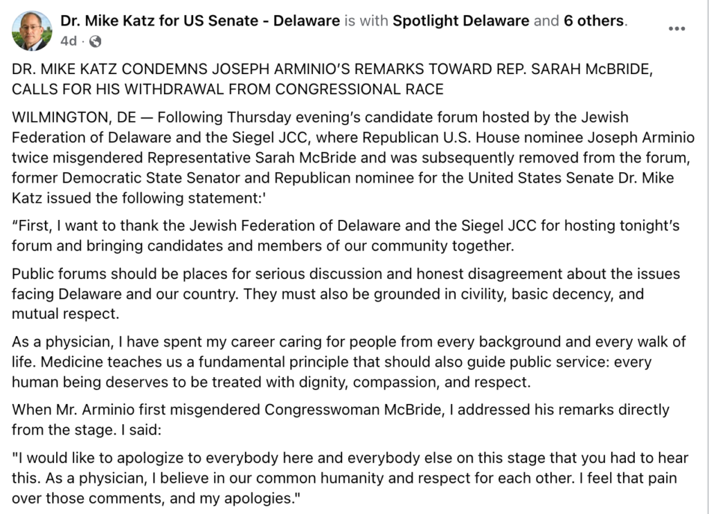Click the paragraph starting First, I want
The image size is (709, 514).
(345, 236)
